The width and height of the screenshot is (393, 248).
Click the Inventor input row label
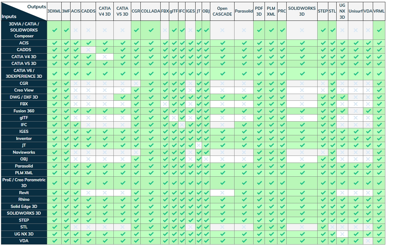24,138
